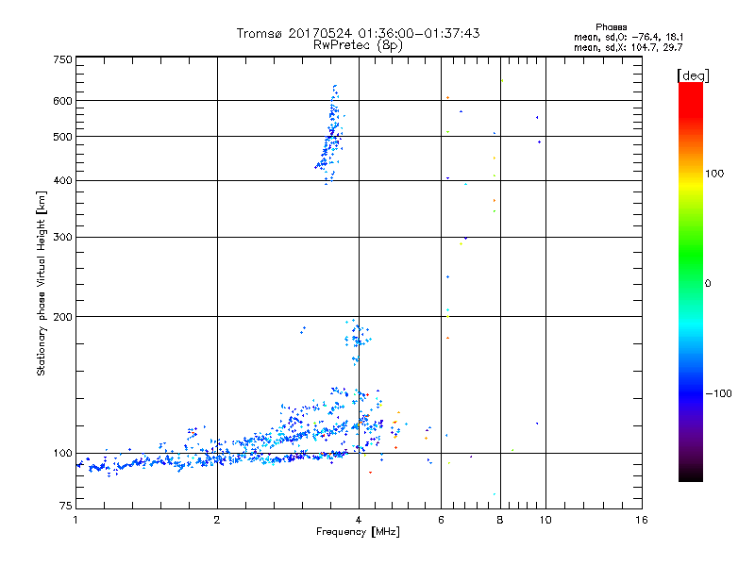755x566 pixels.
Task: Click the x-axis tick label '16'
Action: [x=642, y=520]
